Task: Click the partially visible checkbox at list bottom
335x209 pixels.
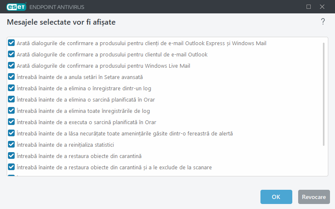Action: [x=11, y=176]
